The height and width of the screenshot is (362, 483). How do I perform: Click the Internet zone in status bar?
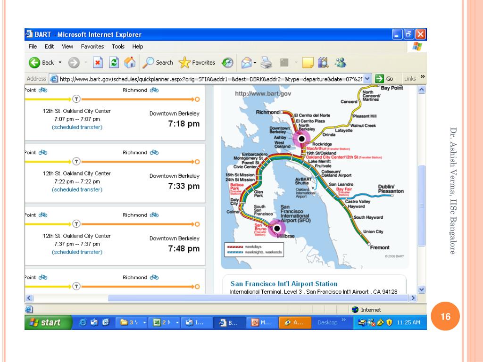(x=366, y=310)
